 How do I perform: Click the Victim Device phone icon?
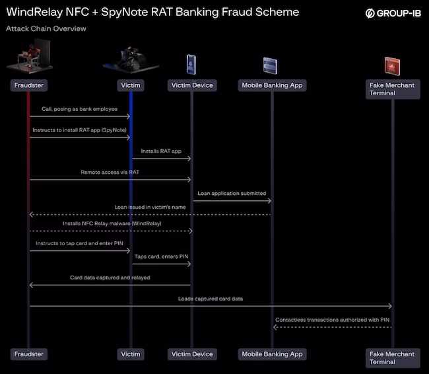tap(191, 65)
